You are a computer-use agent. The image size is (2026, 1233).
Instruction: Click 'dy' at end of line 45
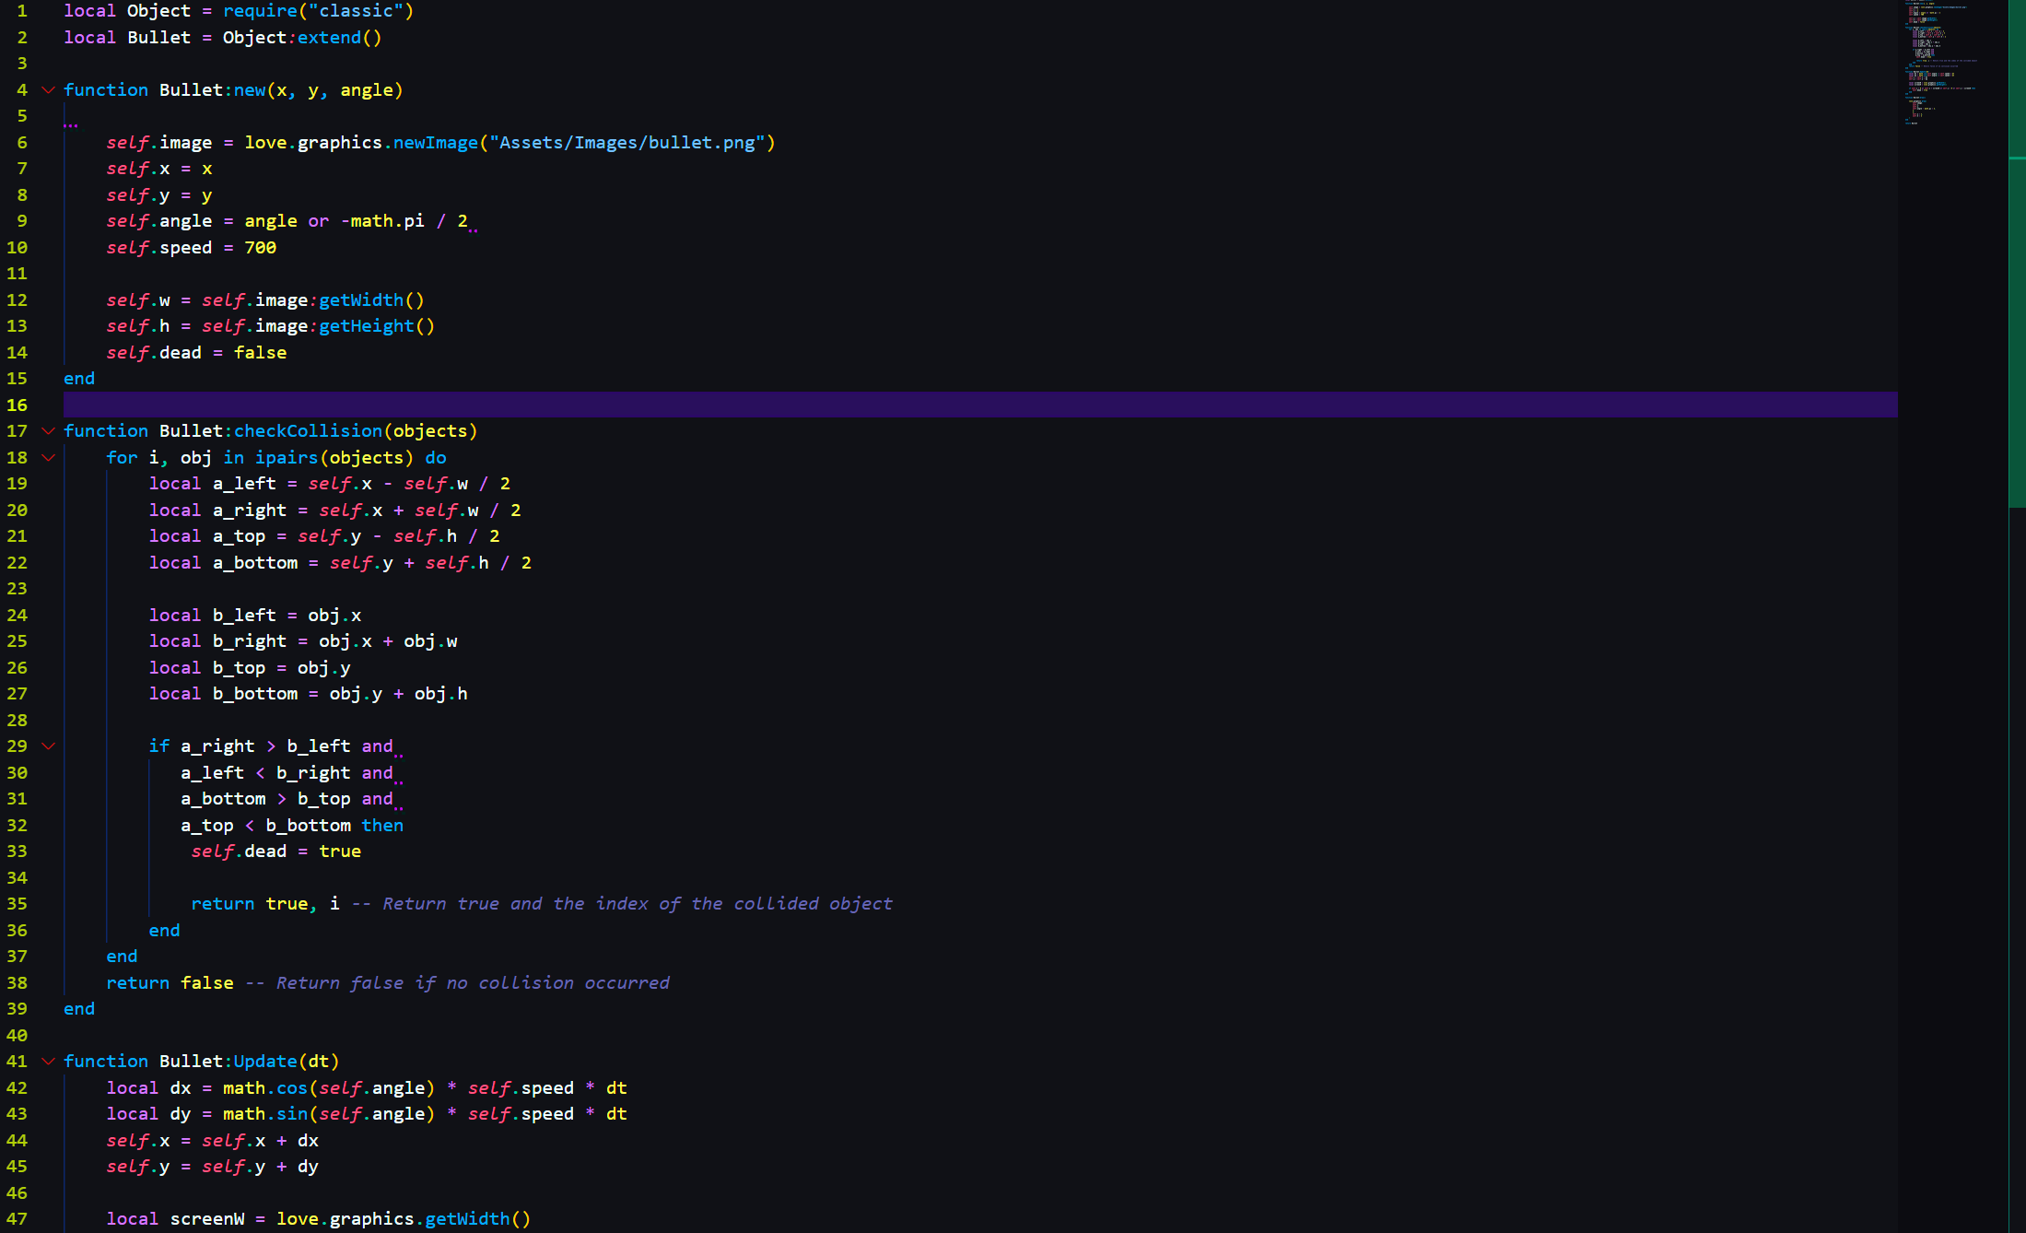(308, 1167)
